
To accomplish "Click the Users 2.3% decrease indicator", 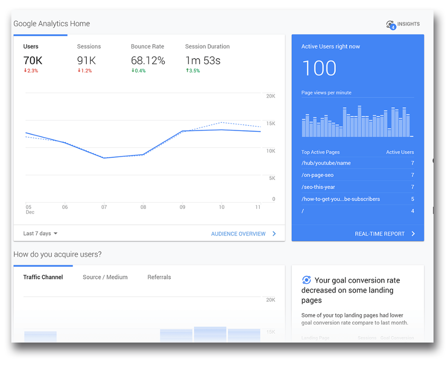I will click(x=31, y=71).
